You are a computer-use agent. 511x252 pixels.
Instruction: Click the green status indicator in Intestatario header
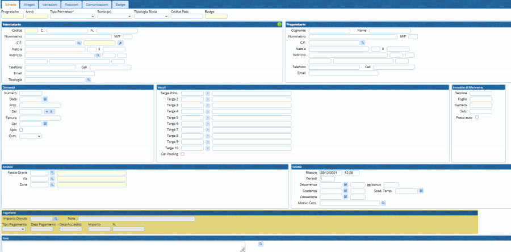[279, 24]
